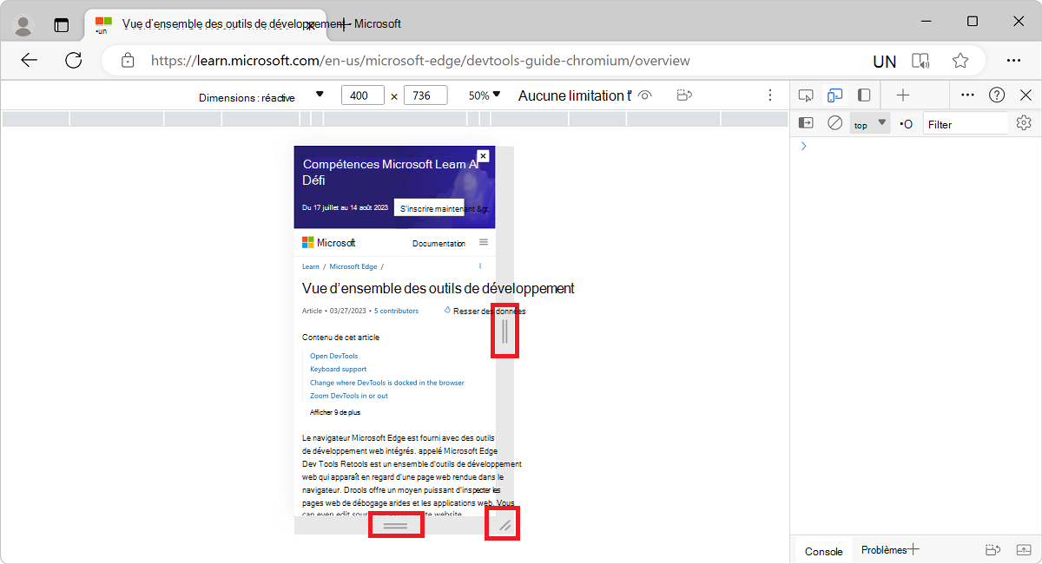Dismiss the Compétences Microsoft Learn banner
The image size is (1042, 564).
[x=484, y=156]
